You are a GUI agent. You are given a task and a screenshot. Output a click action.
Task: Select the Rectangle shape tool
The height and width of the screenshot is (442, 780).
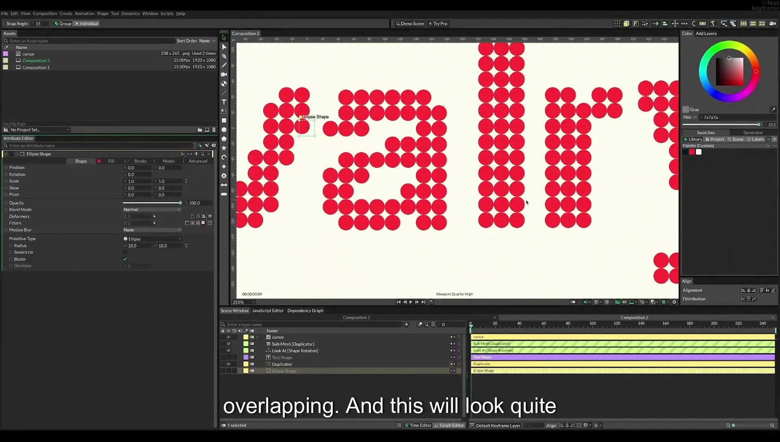224,121
